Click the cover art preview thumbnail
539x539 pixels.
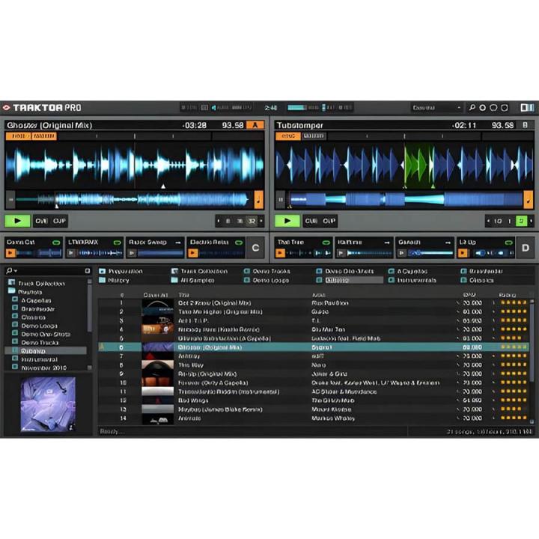pyautogui.click(x=48, y=404)
